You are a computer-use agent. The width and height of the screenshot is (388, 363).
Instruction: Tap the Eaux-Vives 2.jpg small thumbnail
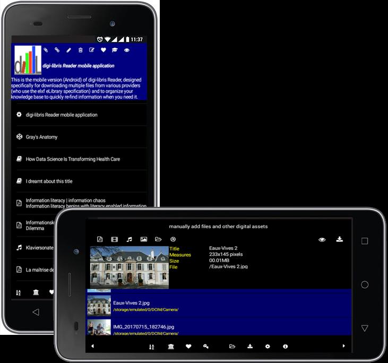pos(99,306)
